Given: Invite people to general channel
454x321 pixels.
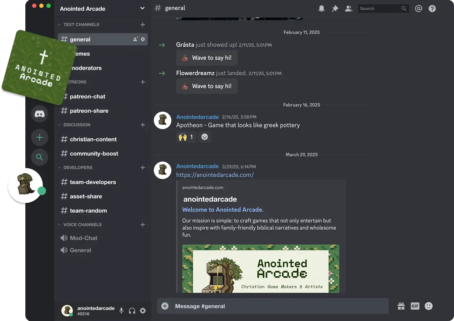Looking at the screenshot, I should tap(136, 39).
